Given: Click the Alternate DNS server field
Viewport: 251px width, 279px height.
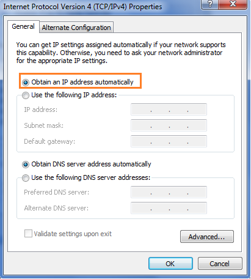Looking at the screenshot, I should pyautogui.click(x=169, y=208).
